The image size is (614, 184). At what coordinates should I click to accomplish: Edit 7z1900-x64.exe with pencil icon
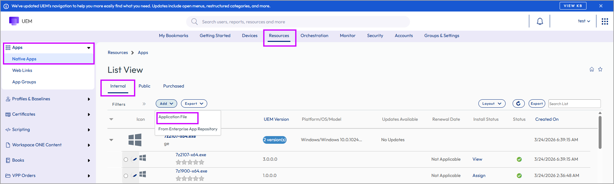click(x=135, y=175)
